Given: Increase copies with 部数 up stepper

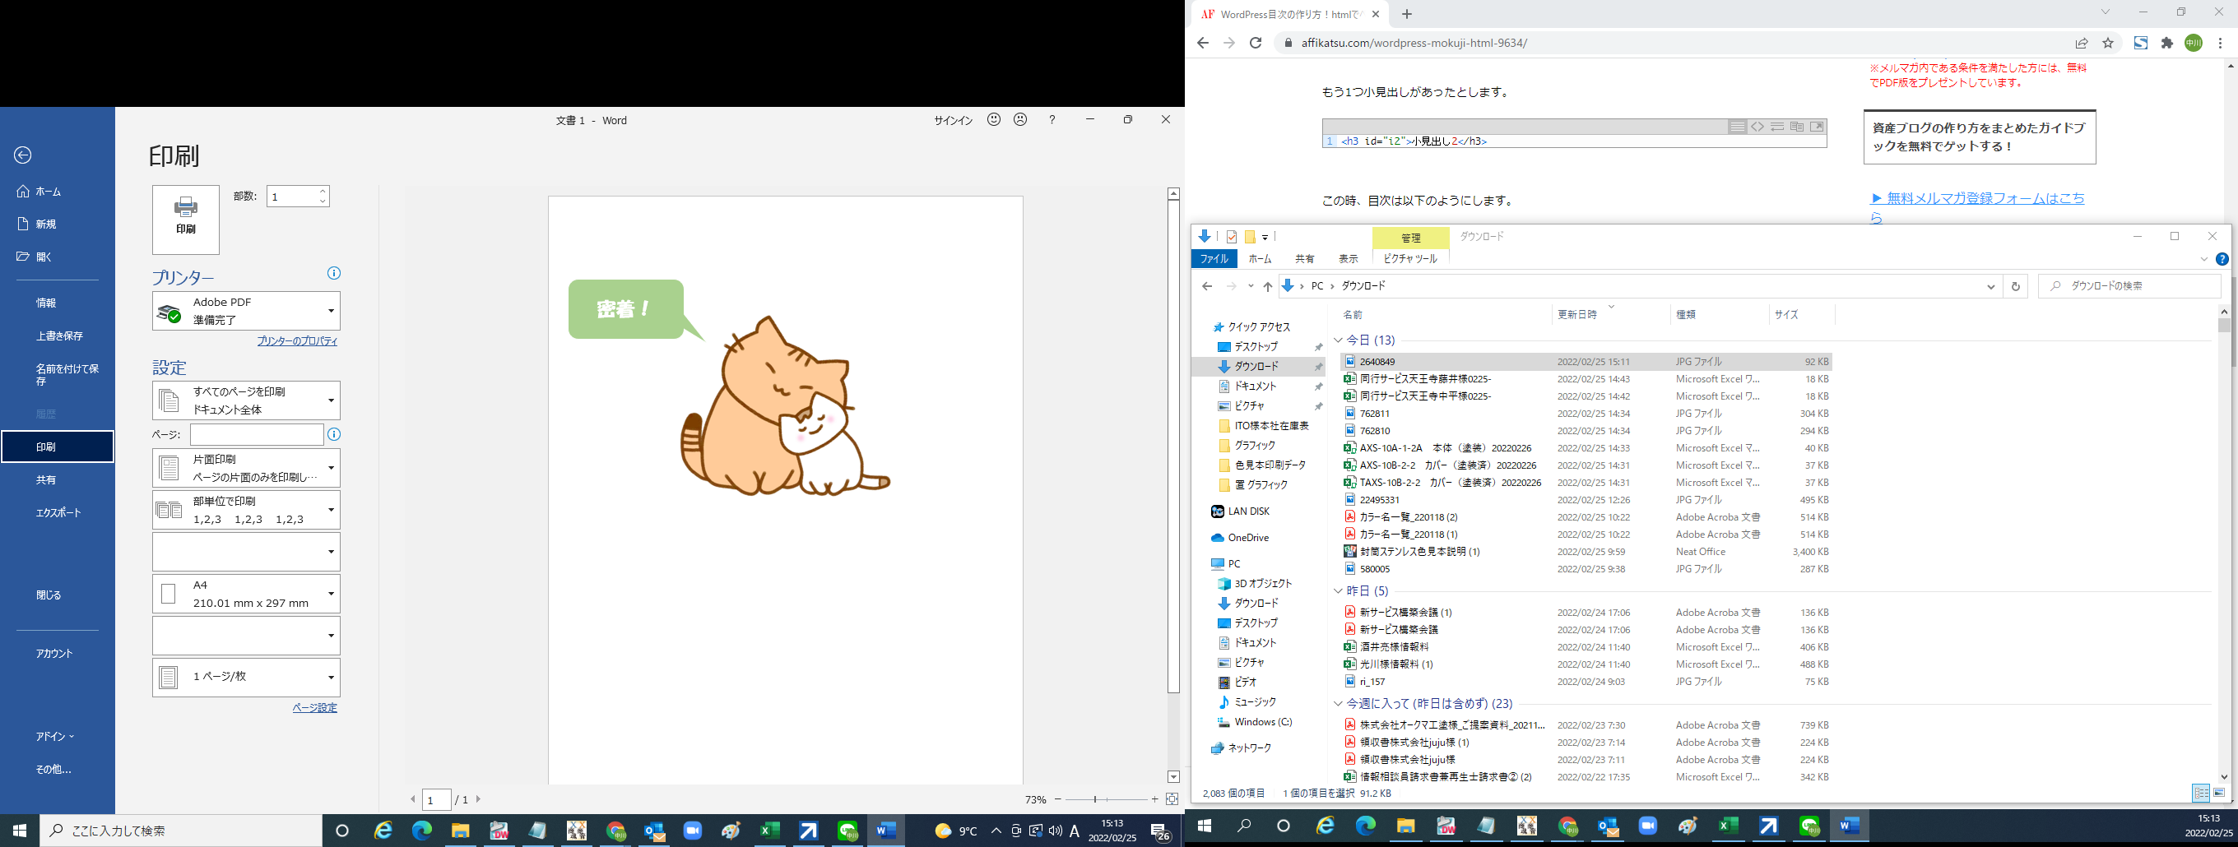Looking at the screenshot, I should [323, 191].
